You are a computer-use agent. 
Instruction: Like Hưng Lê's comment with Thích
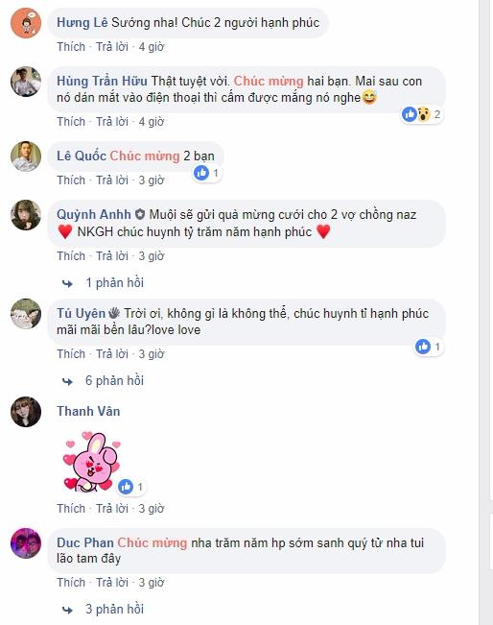[71, 47]
